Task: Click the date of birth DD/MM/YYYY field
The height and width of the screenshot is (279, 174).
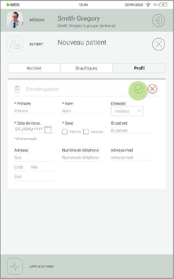Action: pyautogui.click(x=29, y=129)
